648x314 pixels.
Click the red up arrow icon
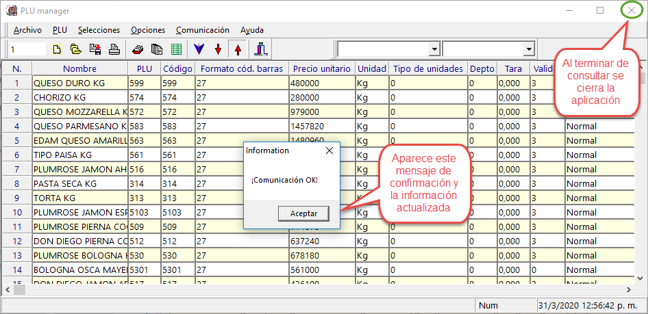[238, 49]
